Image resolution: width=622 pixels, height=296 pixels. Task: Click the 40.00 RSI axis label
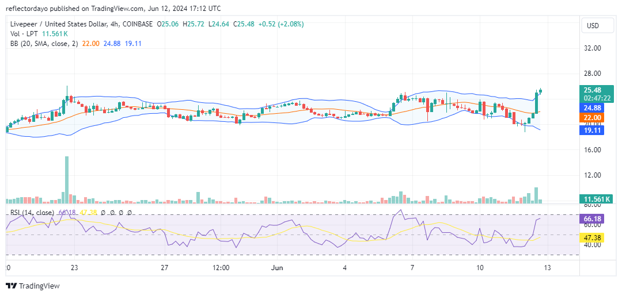pos(592,245)
